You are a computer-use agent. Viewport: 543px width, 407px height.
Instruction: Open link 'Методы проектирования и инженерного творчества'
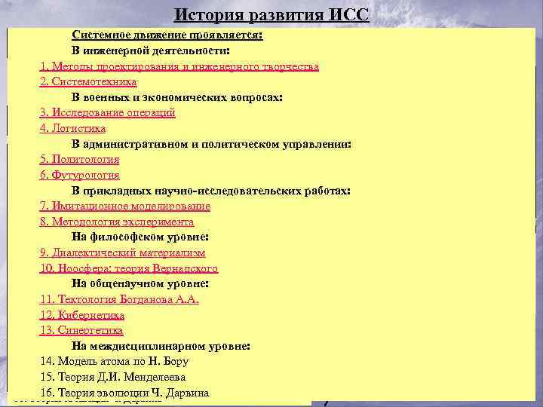point(179,66)
